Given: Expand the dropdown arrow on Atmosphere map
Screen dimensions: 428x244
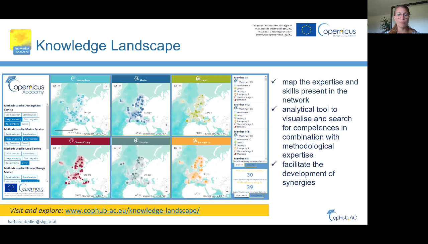Looking at the screenshot, I should (x=59, y=86).
